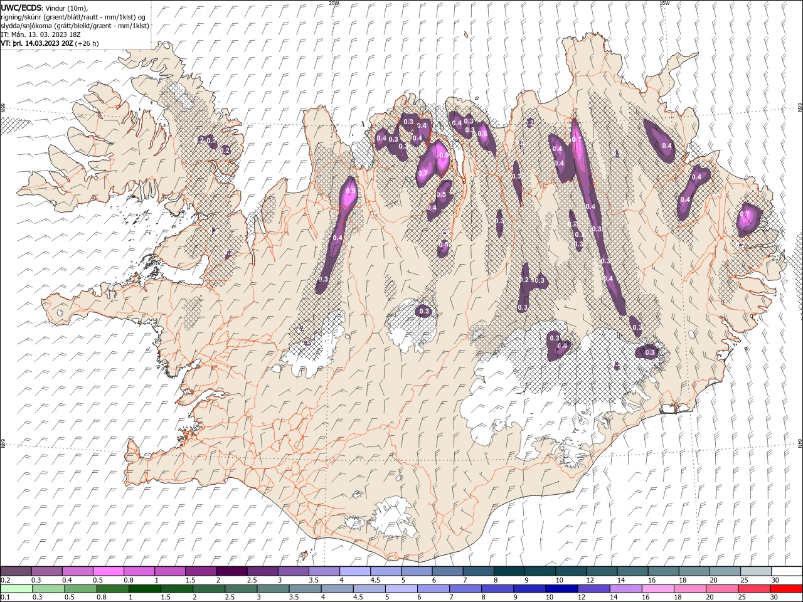Click the 'UWC/ECDS' bold title text

coord(21,7)
